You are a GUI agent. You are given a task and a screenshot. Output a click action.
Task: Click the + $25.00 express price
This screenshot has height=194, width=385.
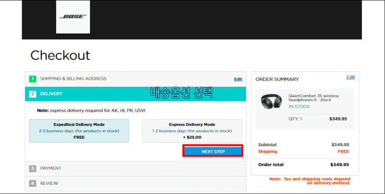coord(192,137)
